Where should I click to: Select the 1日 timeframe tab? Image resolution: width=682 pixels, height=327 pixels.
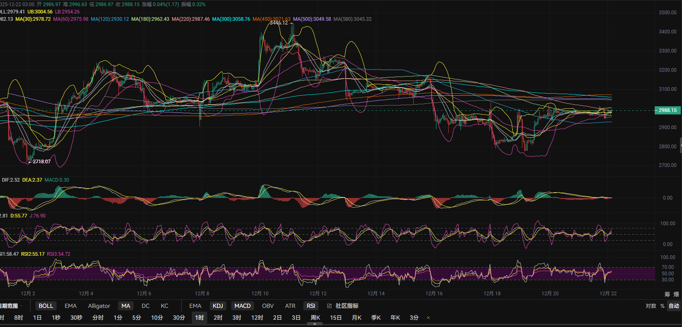(37, 318)
